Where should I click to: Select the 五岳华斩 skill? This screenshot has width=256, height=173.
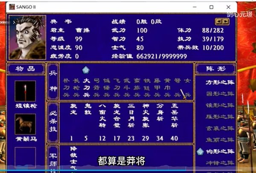[175, 116]
